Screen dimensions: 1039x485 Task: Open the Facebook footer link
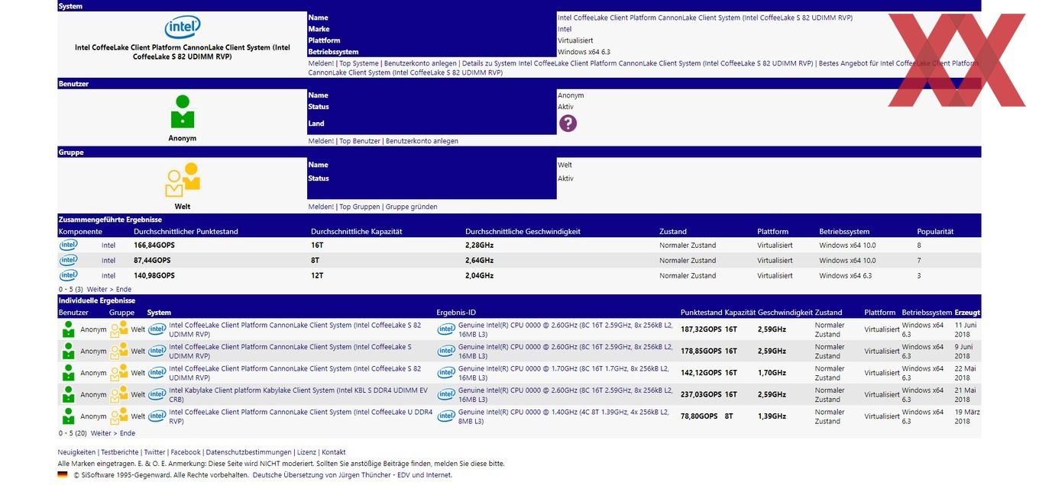(186, 452)
